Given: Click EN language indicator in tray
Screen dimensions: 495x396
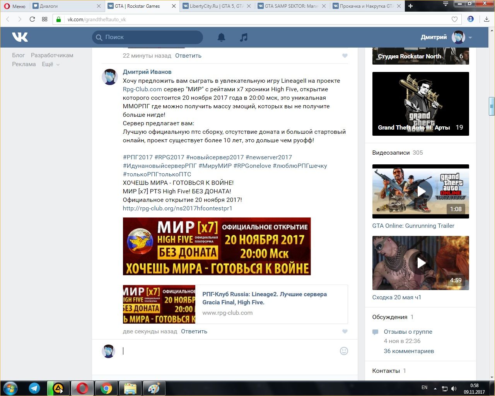Looking at the screenshot, I should click(424, 387).
